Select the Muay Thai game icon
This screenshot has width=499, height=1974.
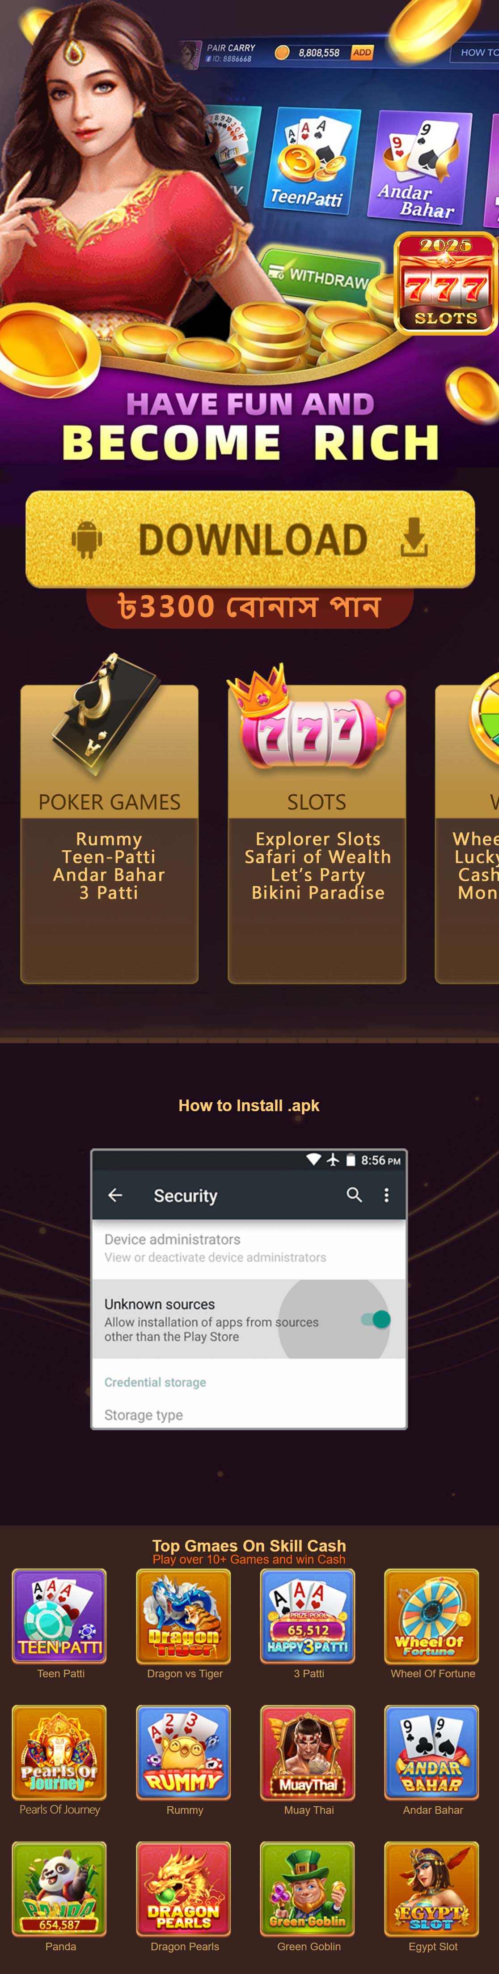(x=308, y=1752)
